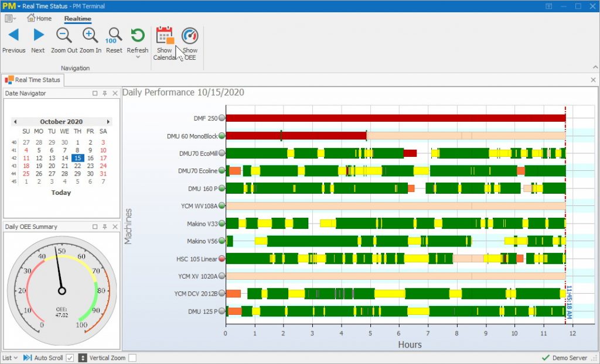
Task: Choose October 31 in the calendar
Action: point(103,174)
